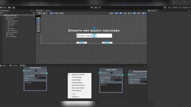
Task: Open the cloud services icon
Action: [x=9, y=8]
